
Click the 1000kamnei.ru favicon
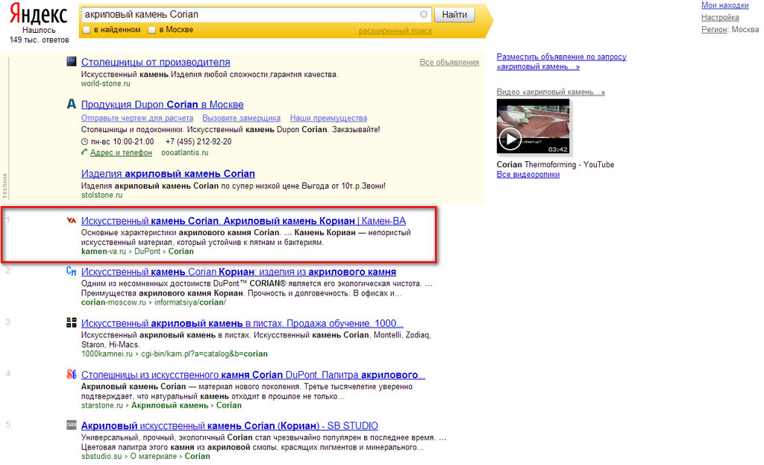(x=72, y=322)
